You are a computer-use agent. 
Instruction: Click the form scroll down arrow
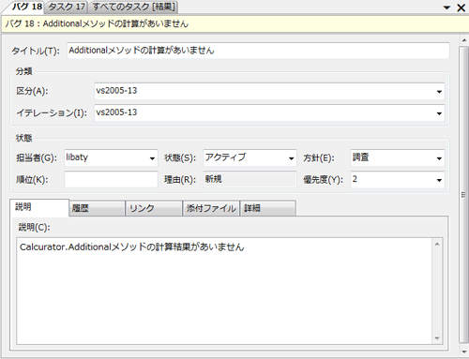pos(463,352)
